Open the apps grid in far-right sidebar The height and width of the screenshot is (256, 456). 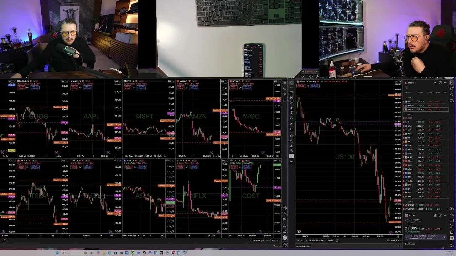pos(452,238)
